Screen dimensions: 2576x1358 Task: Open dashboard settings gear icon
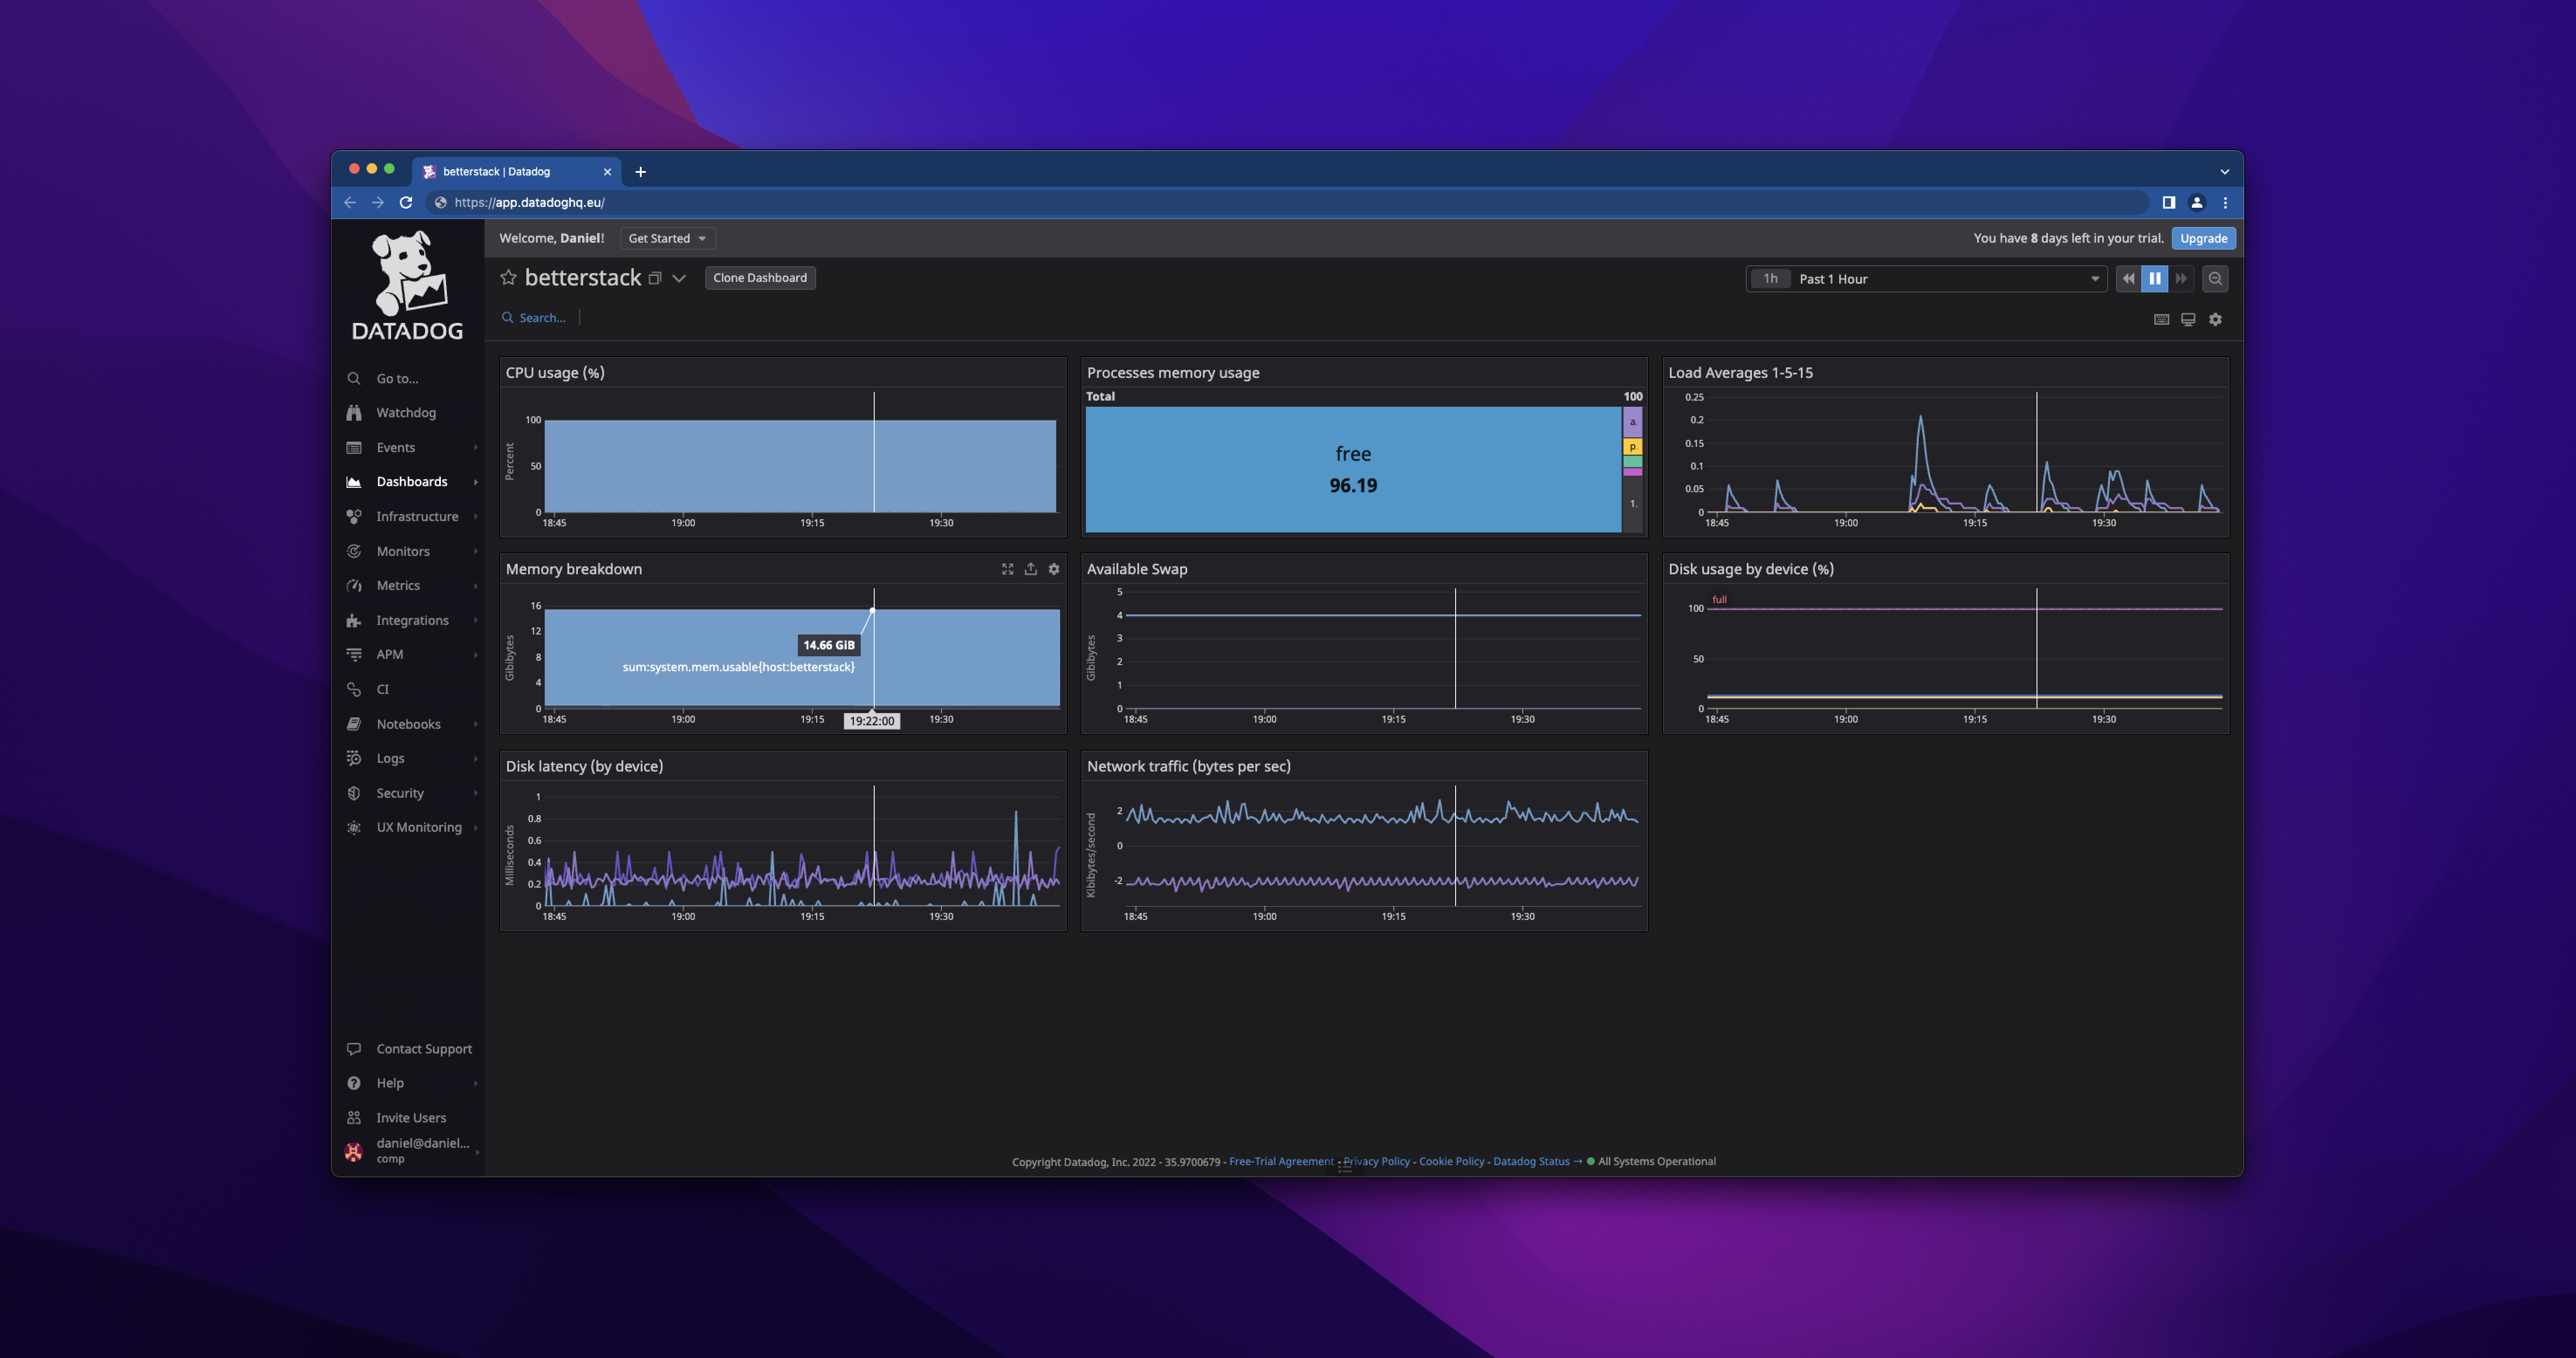(x=2215, y=319)
